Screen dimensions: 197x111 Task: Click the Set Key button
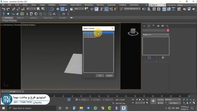160,103
